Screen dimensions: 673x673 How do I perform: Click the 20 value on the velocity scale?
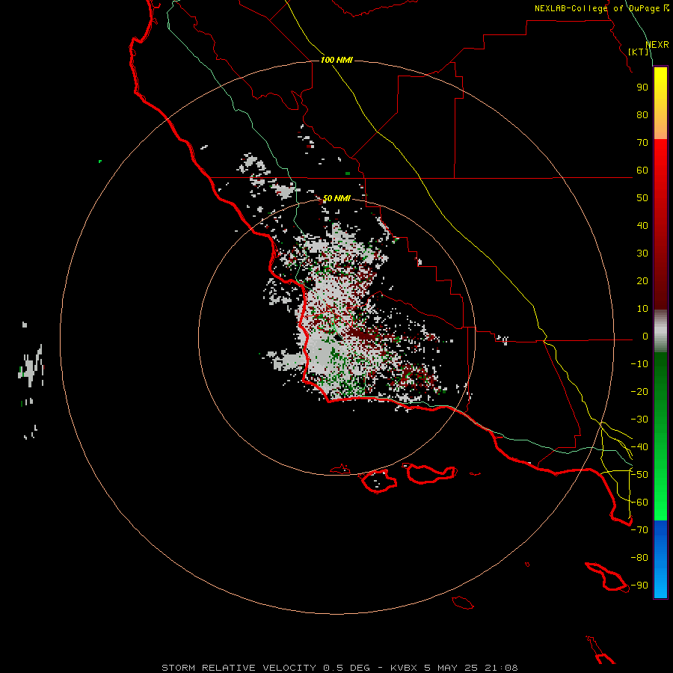click(x=642, y=281)
